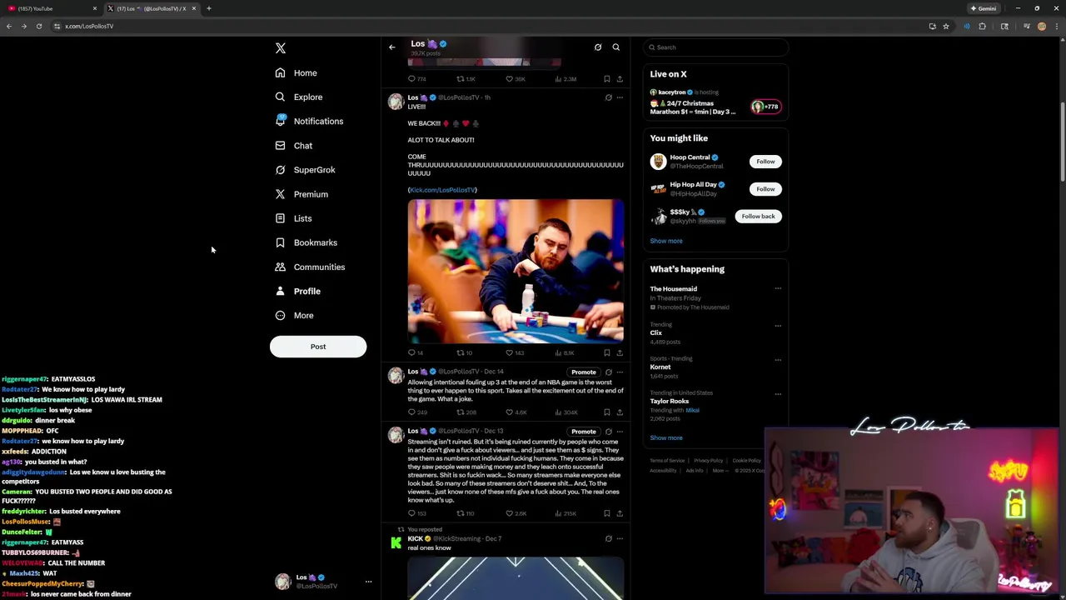The image size is (1066, 600).
Task: Join kaceytron's live with +778 listeners
Action: (765, 107)
